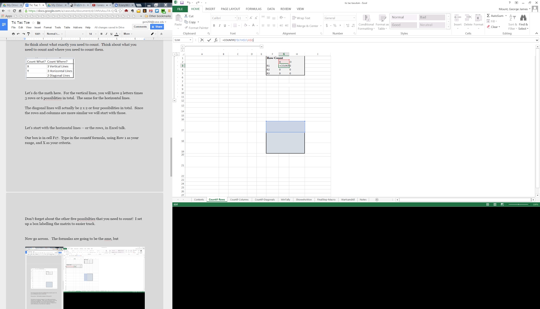540x309 pixels.
Task: Expand the General number format dropdown
Action: click(354, 18)
